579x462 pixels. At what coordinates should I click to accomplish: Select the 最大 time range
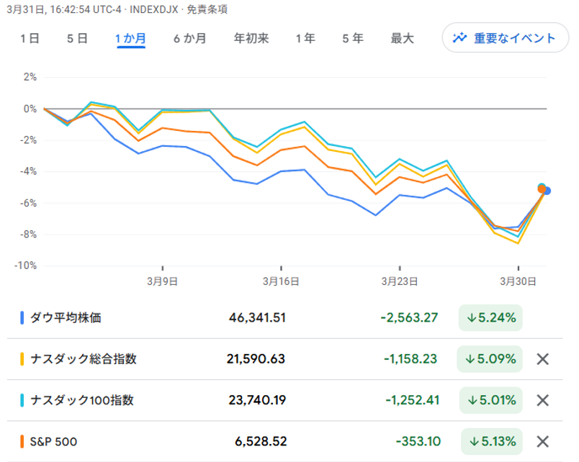point(402,39)
